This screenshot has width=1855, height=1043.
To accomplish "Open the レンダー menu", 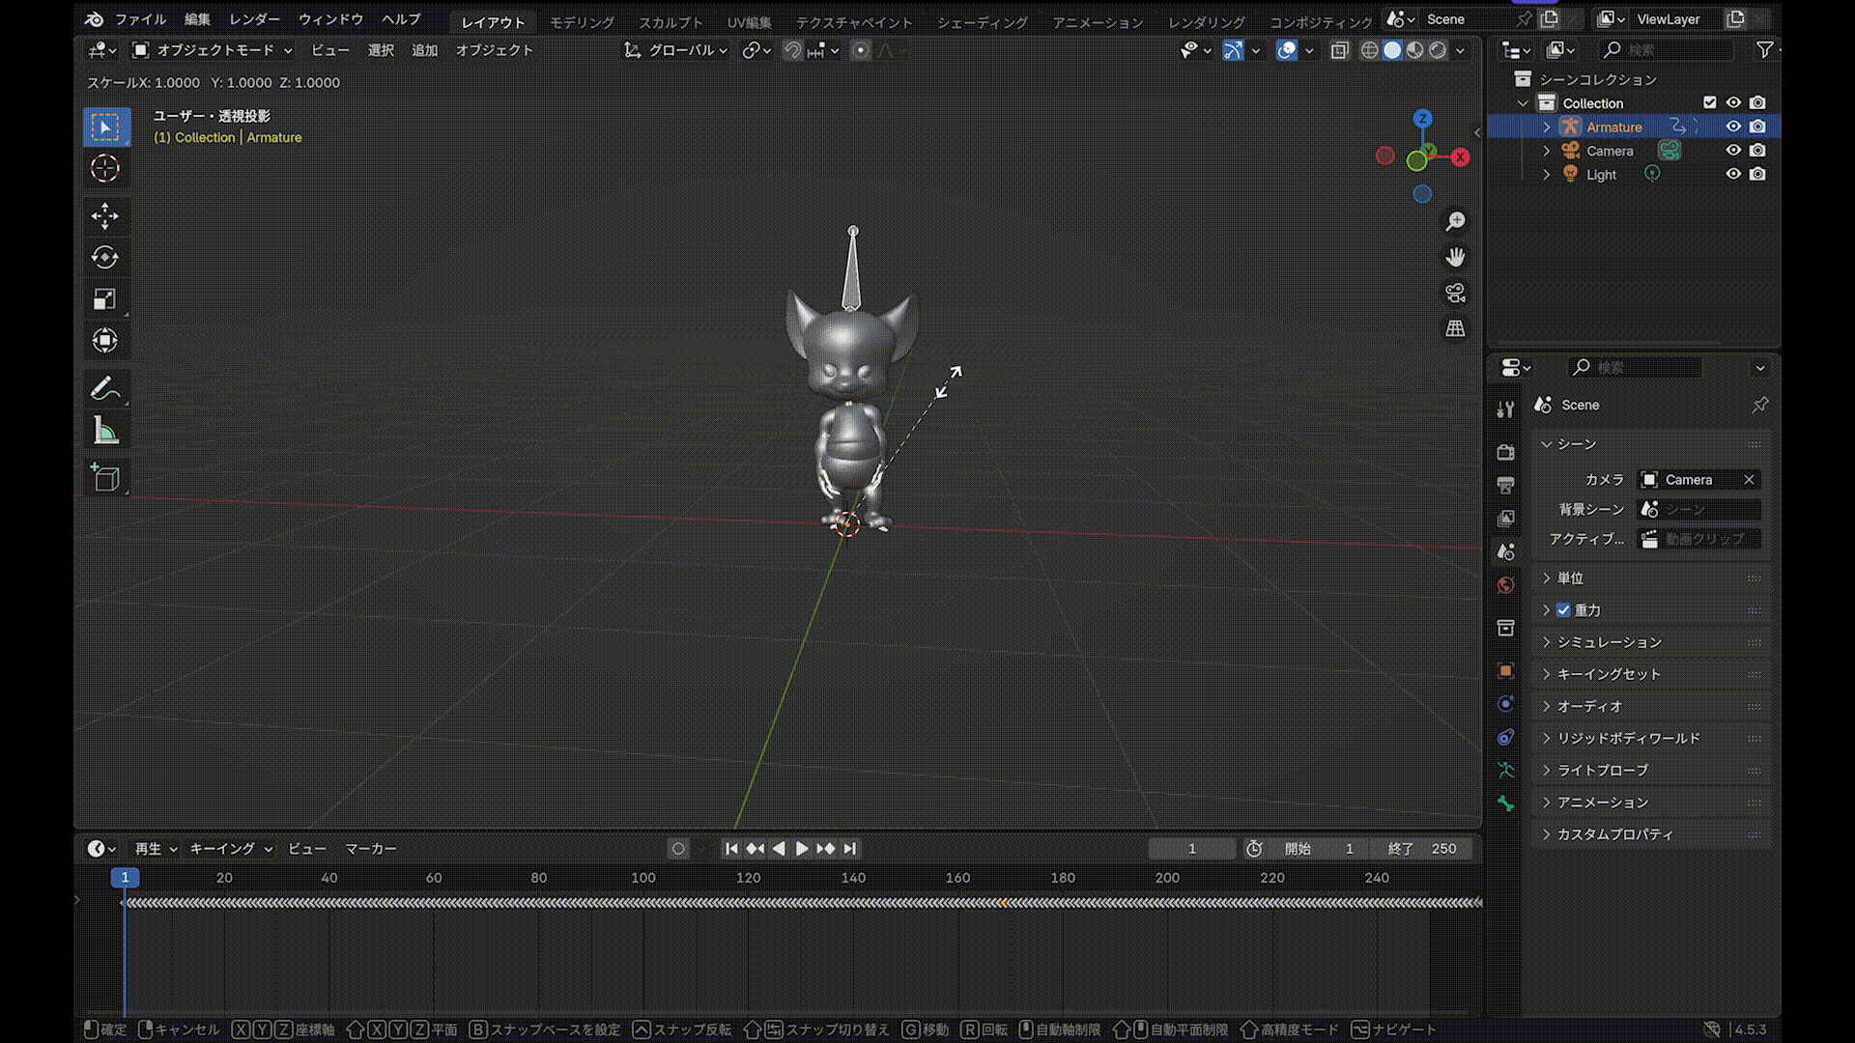I will pos(254,19).
